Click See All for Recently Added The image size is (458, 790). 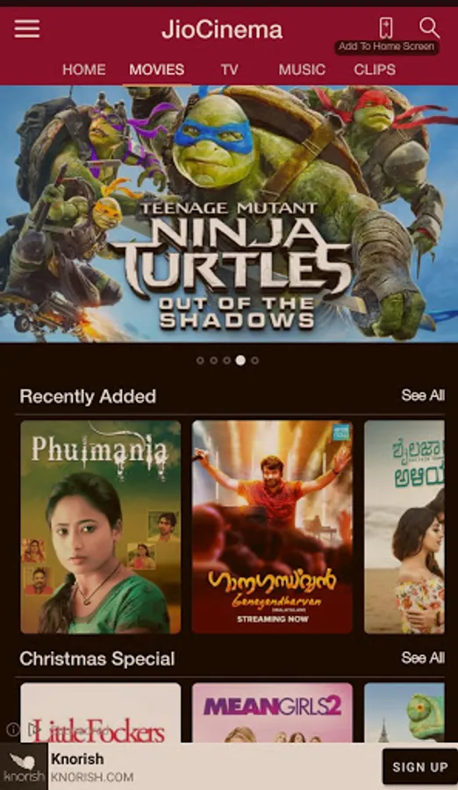pos(423,396)
